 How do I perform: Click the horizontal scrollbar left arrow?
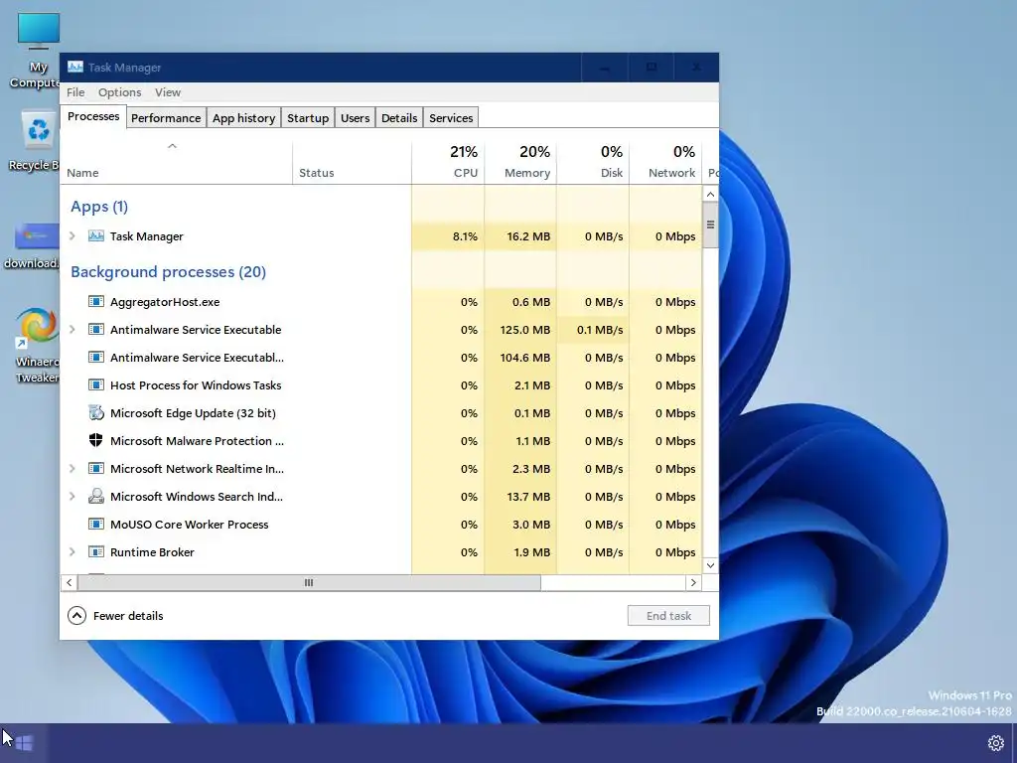pyautogui.click(x=70, y=582)
